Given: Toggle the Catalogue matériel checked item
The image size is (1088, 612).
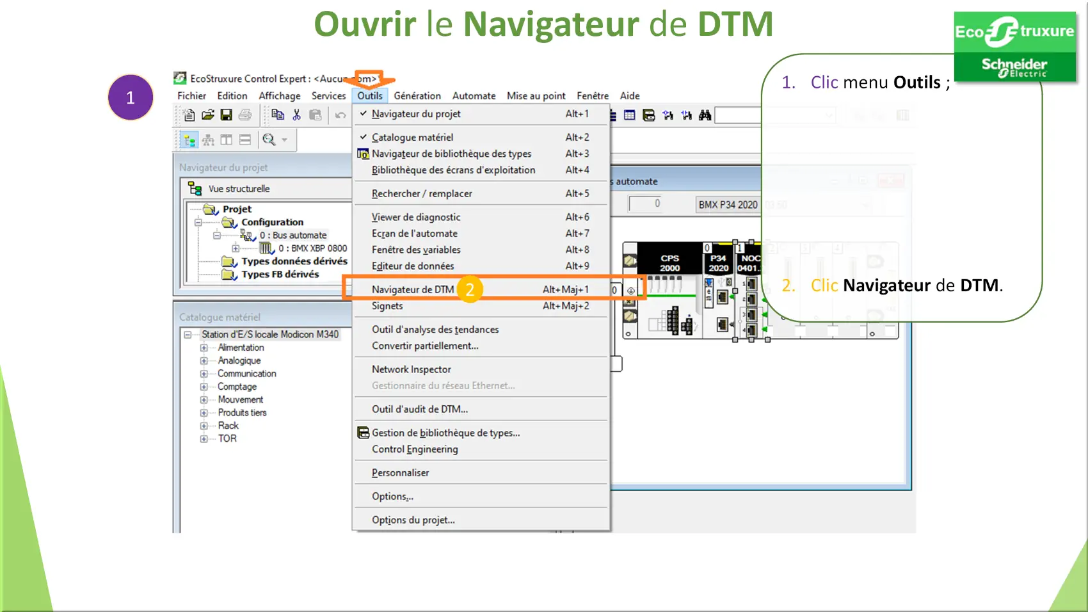Looking at the screenshot, I should coord(480,138).
